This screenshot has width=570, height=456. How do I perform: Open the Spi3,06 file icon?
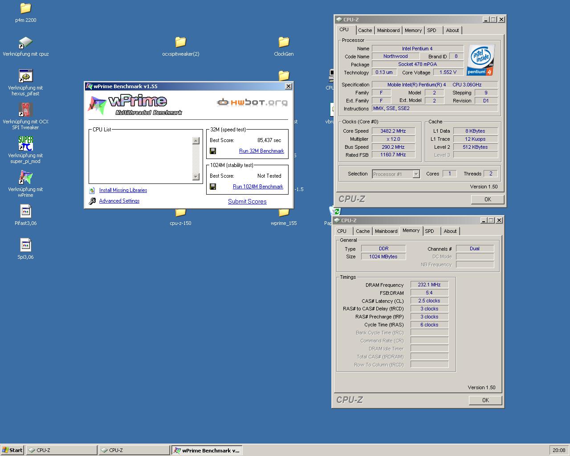25,245
